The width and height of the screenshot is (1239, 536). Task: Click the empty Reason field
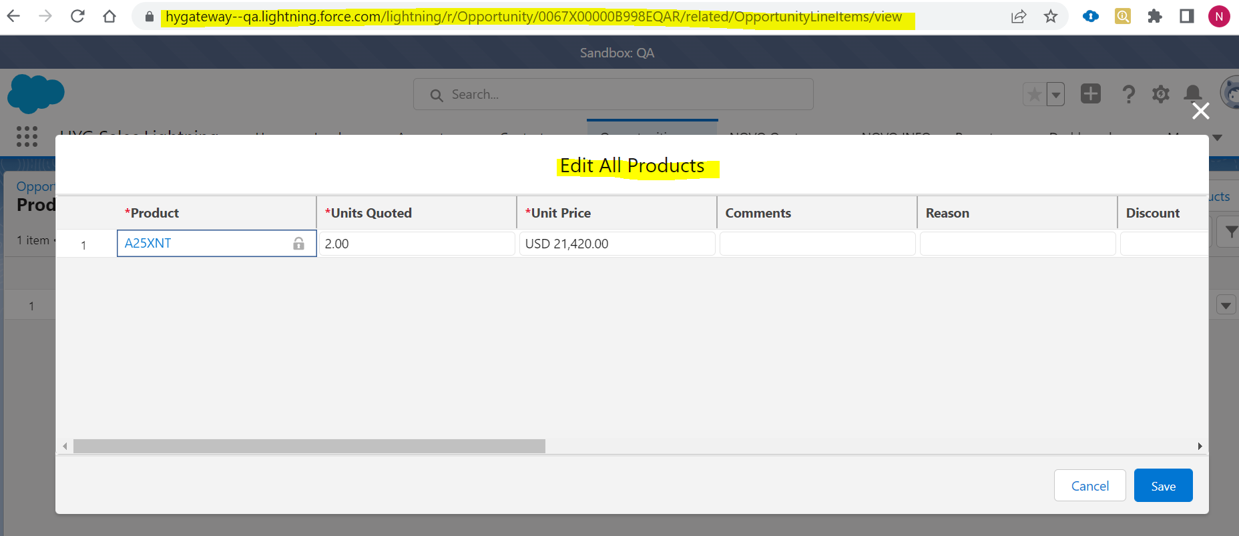(x=1017, y=244)
